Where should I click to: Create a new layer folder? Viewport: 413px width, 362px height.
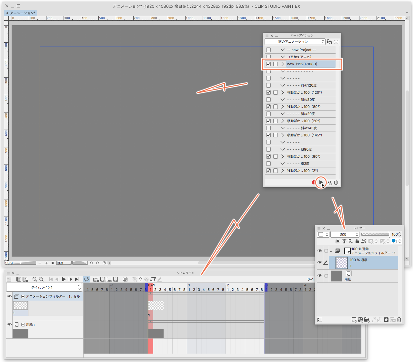[367, 320]
